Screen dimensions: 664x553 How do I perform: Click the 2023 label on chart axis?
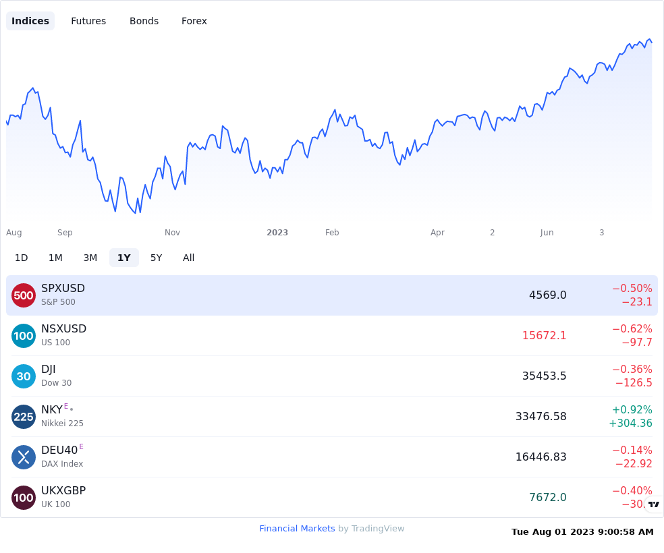(x=277, y=232)
